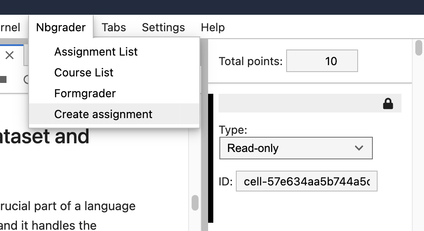This screenshot has width=424, height=231.
Task: Click Create assignment menu item
Action: click(x=103, y=114)
